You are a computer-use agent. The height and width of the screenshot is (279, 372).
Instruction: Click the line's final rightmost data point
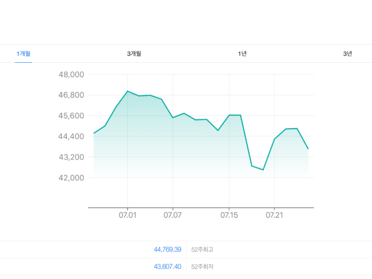pyautogui.click(x=308, y=149)
